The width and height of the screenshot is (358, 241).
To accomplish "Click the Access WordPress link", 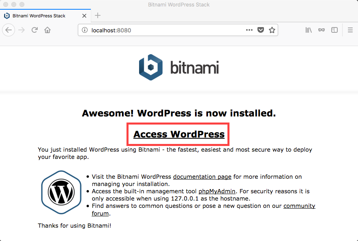I will [179, 134].
